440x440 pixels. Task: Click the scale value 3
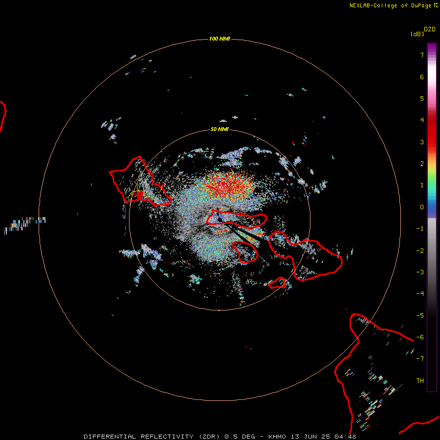tap(422, 142)
